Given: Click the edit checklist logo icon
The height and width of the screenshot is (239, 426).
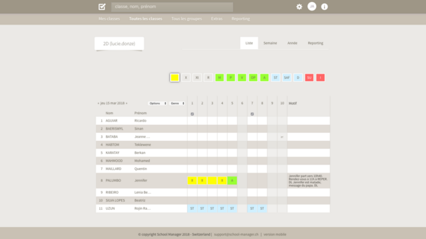Looking at the screenshot, I should (x=102, y=7).
